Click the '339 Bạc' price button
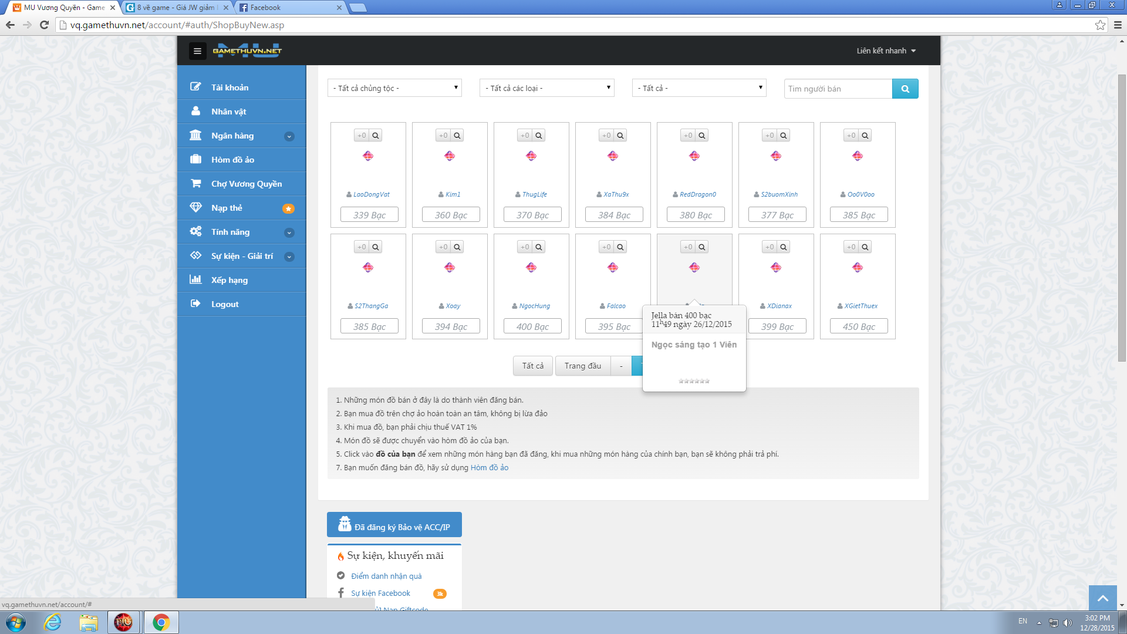The image size is (1127, 634). (x=369, y=215)
